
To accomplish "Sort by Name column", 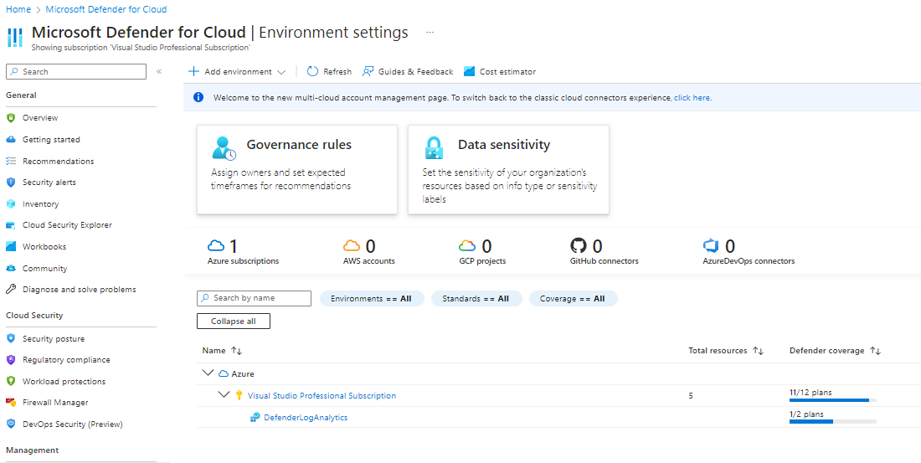I will [x=236, y=351].
